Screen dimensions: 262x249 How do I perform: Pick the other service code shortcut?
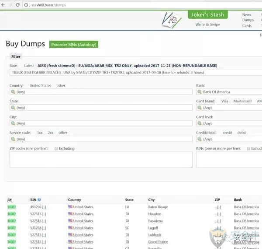click(63, 133)
